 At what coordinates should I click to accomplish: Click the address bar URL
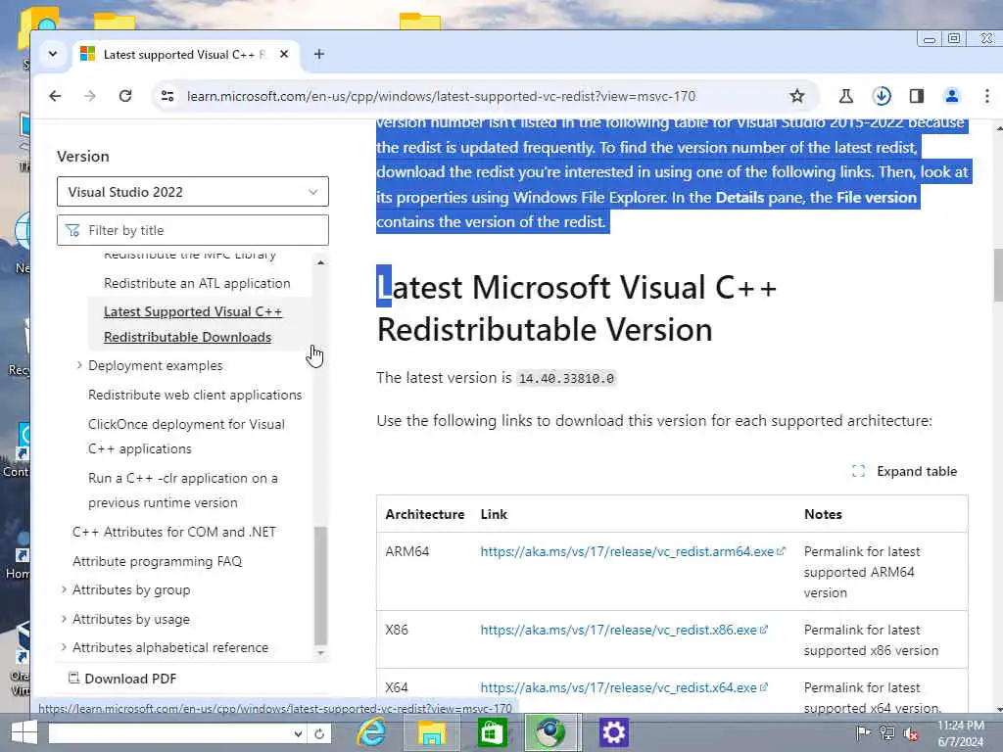[x=441, y=96]
